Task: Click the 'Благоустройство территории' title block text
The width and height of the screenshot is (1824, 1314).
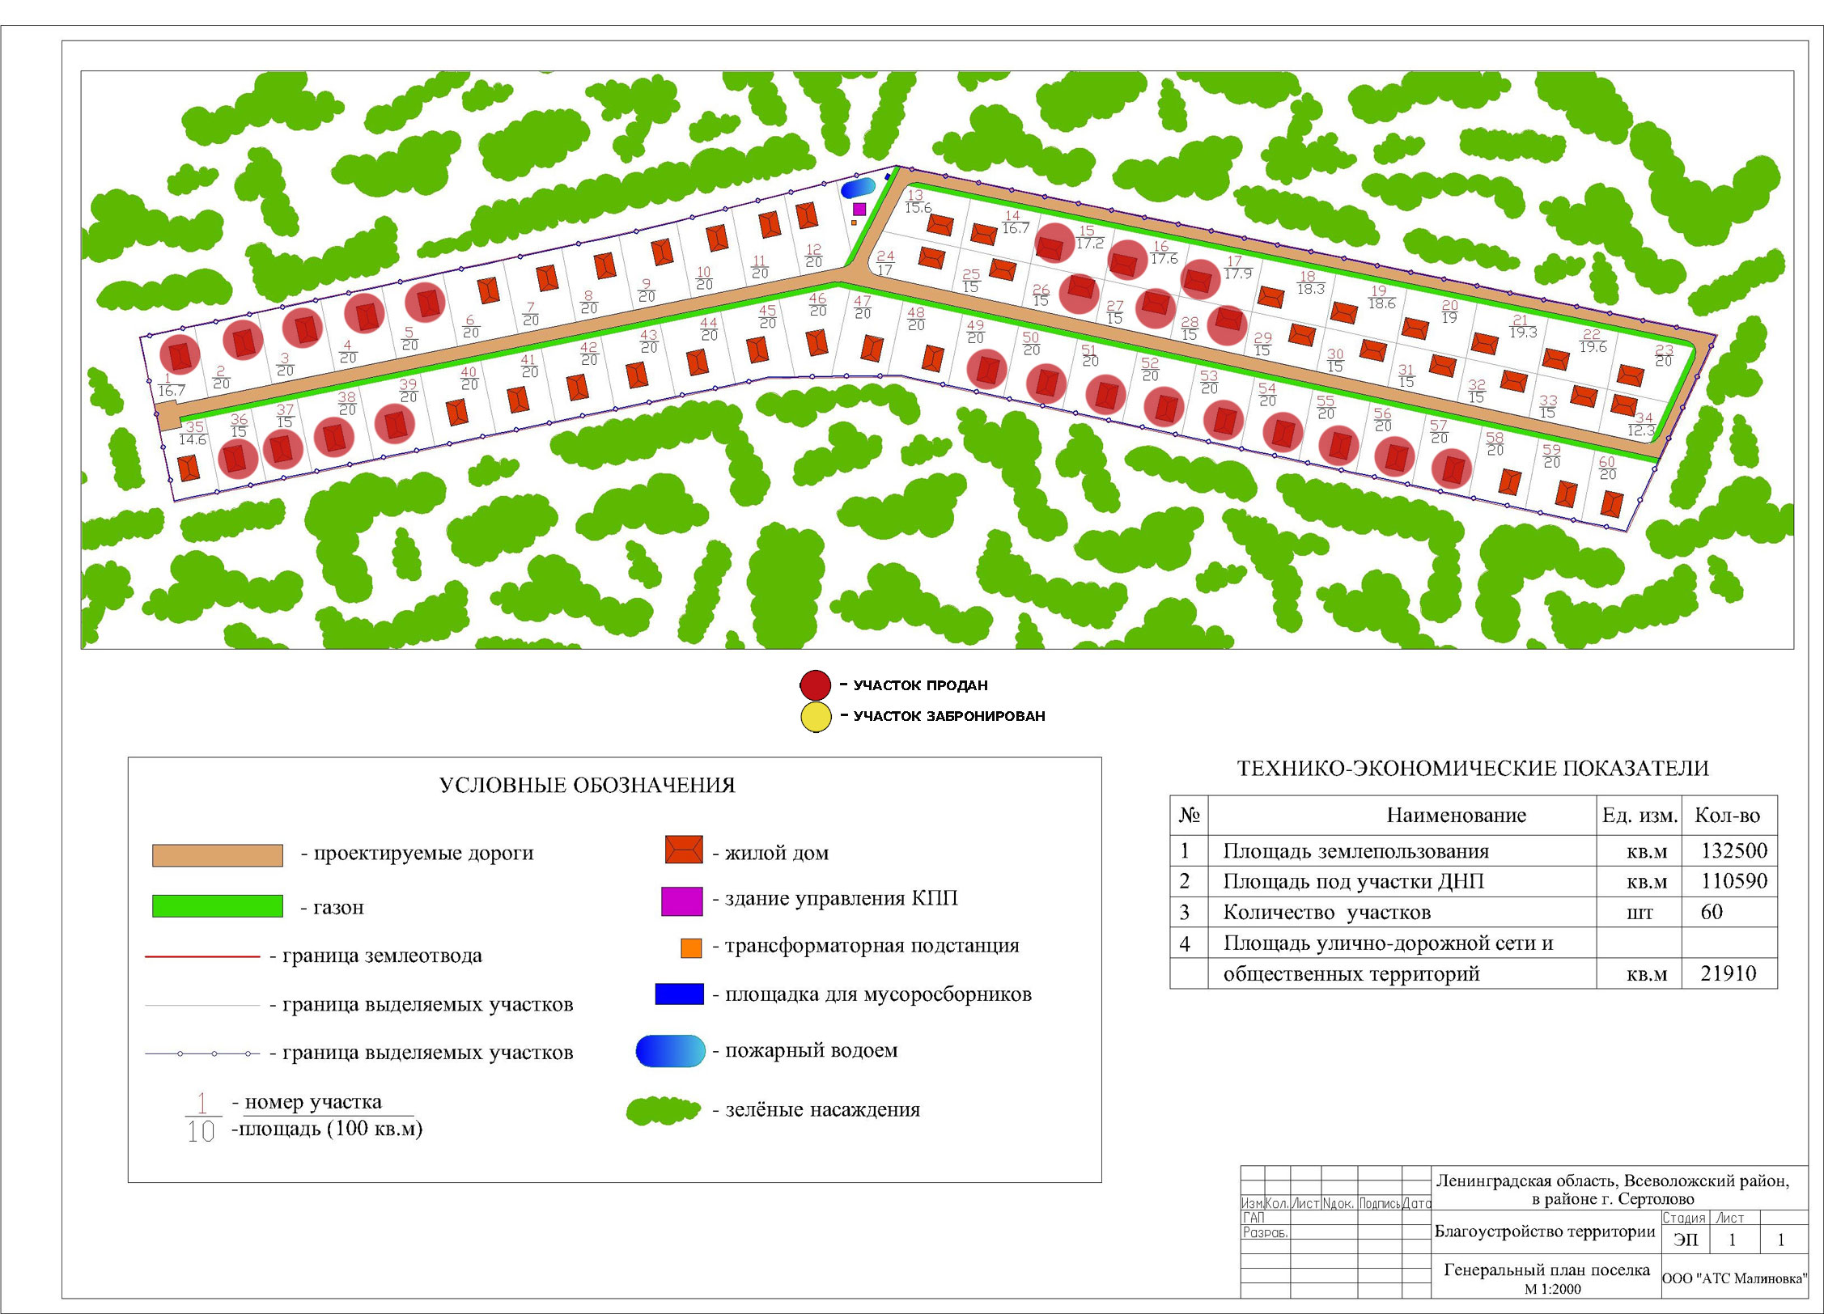Action: coord(1545,1231)
